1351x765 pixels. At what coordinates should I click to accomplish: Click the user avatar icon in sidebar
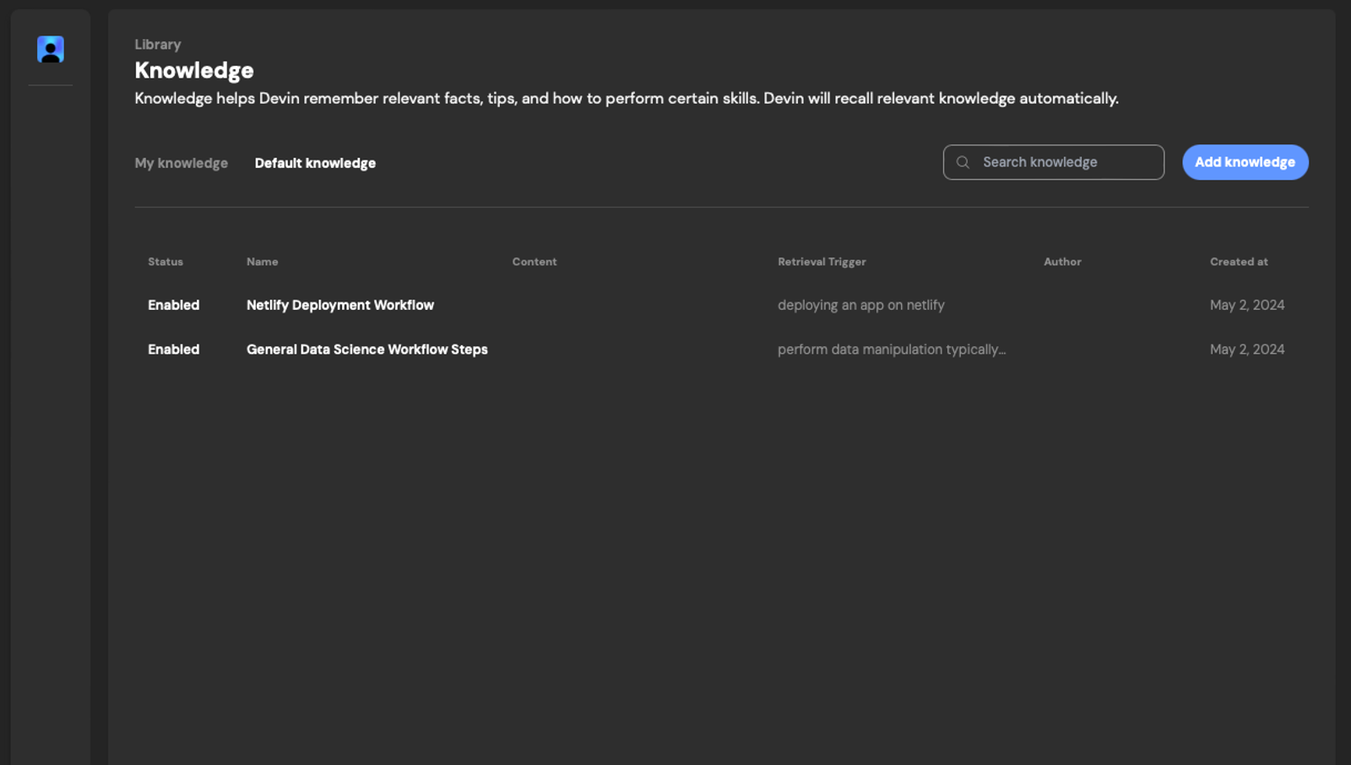pos(51,50)
